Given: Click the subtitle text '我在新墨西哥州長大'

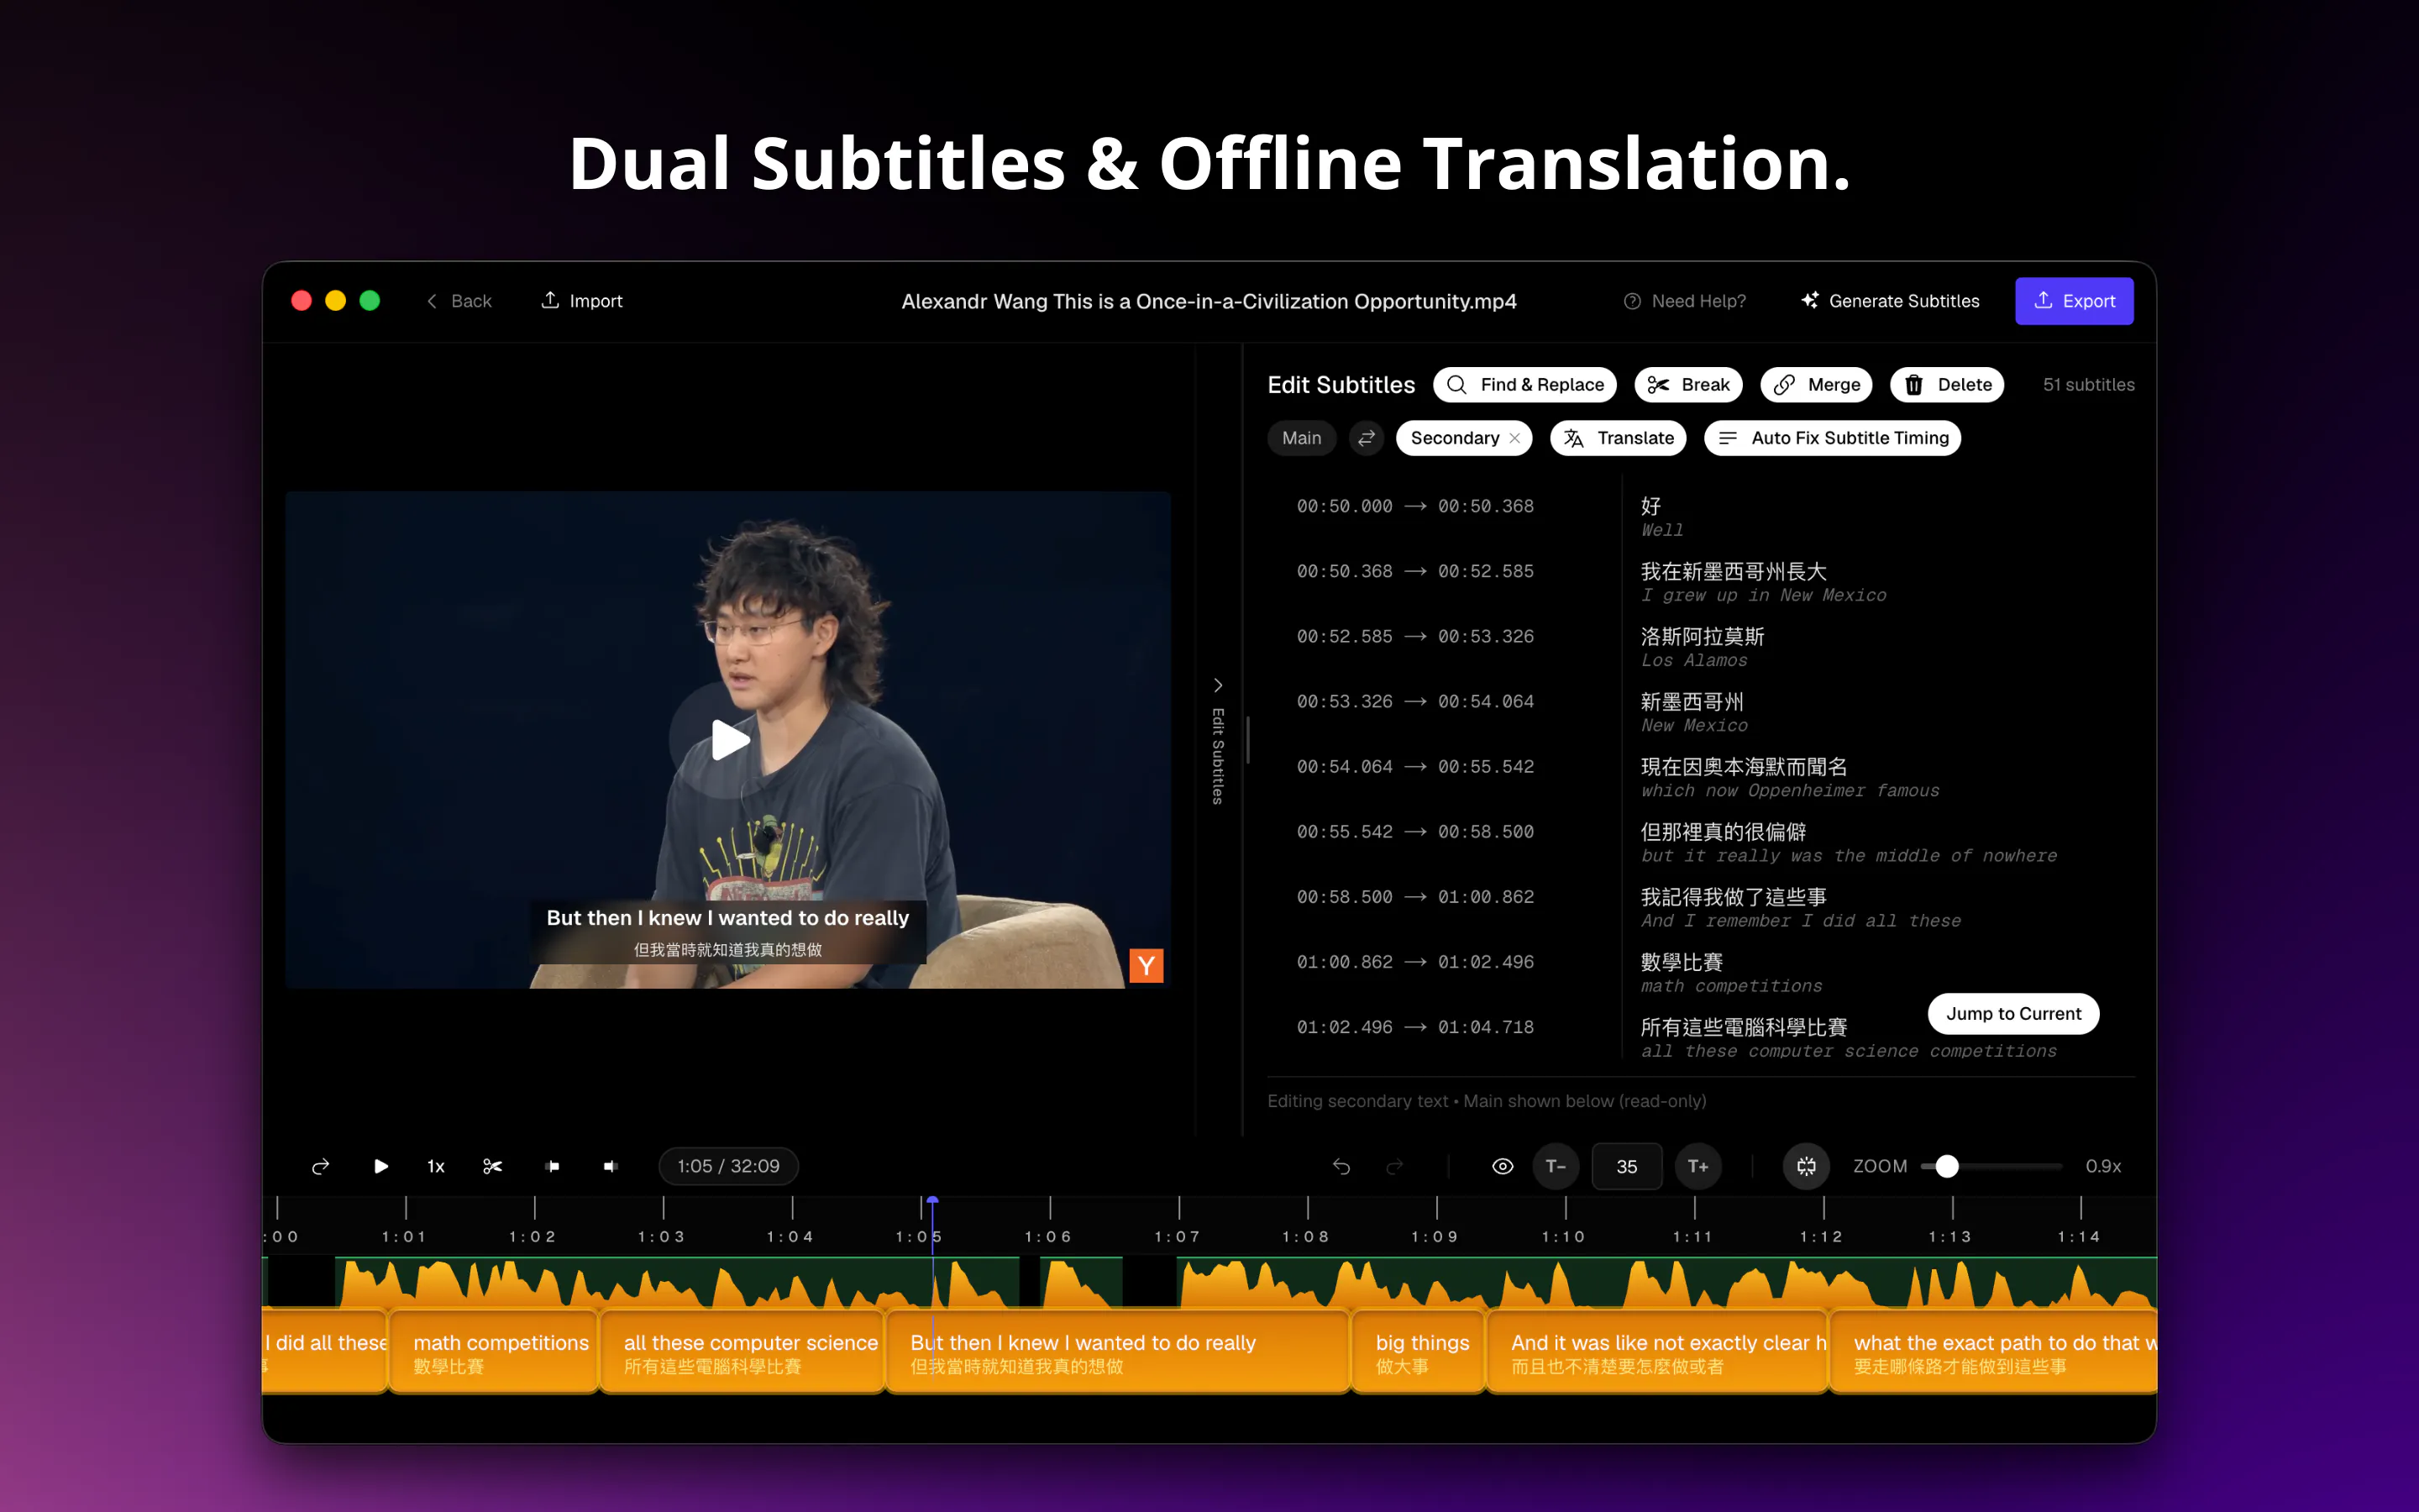Looking at the screenshot, I should (1734, 571).
